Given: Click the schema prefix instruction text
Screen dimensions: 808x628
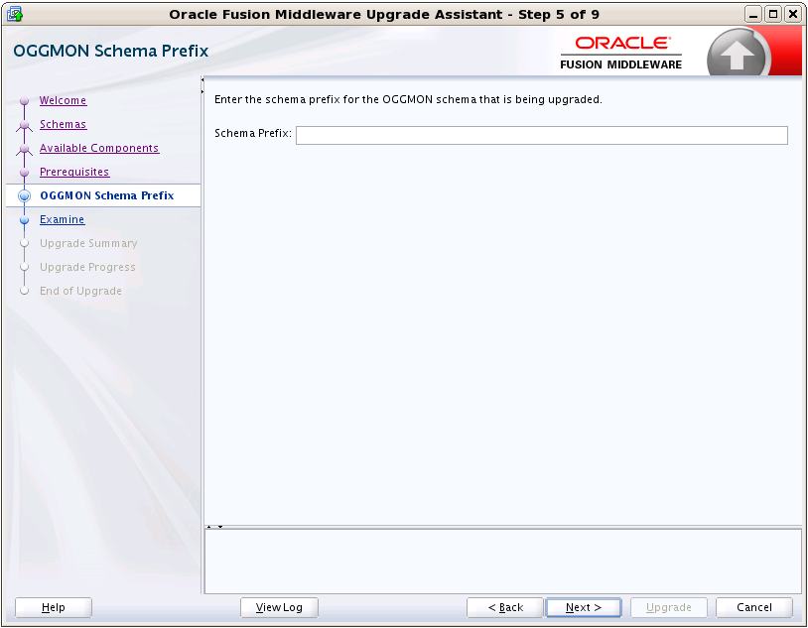Looking at the screenshot, I should point(408,99).
